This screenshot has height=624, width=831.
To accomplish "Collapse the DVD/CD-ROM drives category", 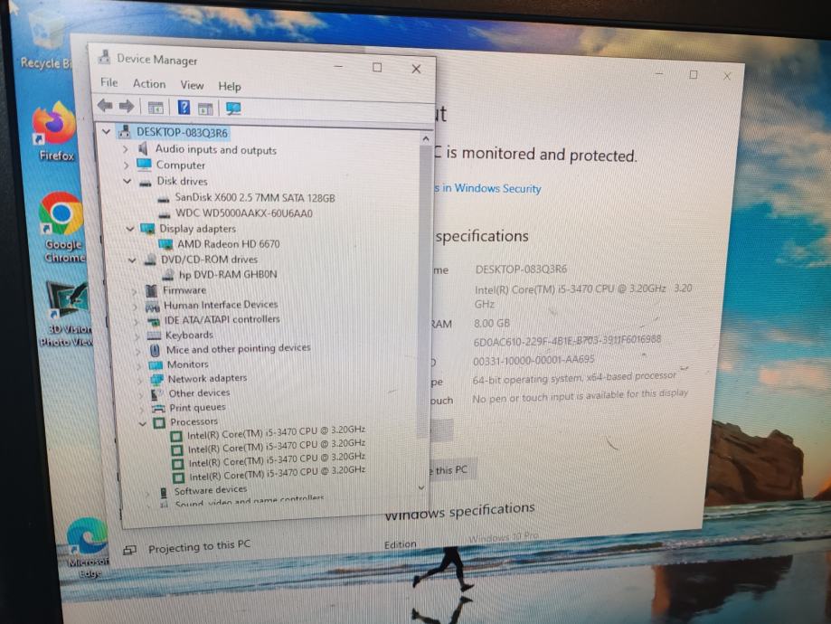I will click(132, 260).
